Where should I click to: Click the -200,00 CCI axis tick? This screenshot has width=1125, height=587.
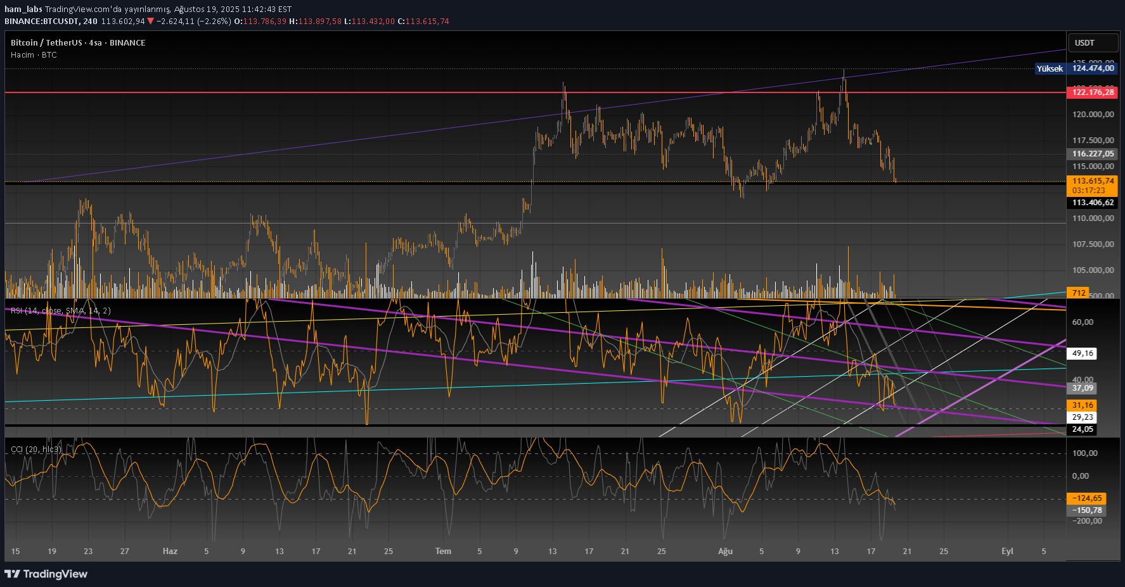pos(1087,521)
